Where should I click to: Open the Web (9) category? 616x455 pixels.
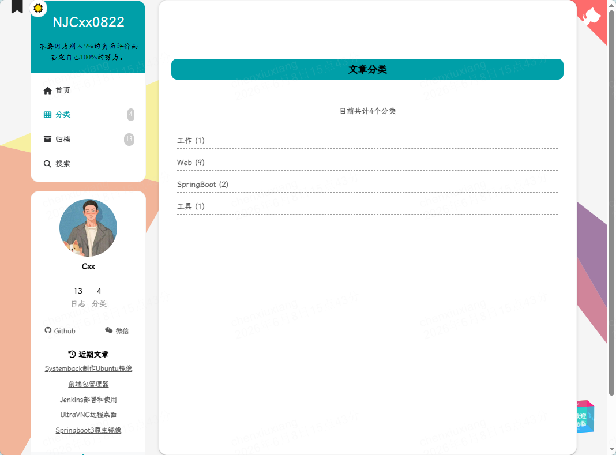[190, 162]
